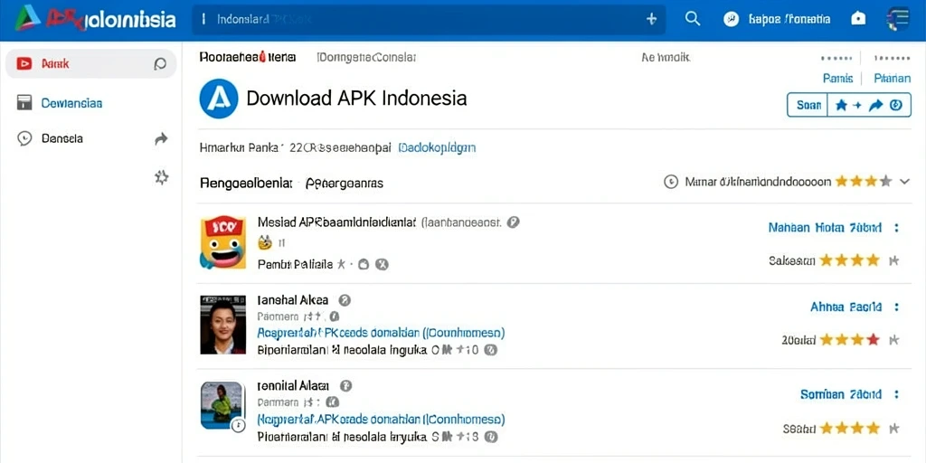Open the portrait thumbnail for Ianshal Akaa
The height and width of the screenshot is (463, 926).
coord(222,325)
